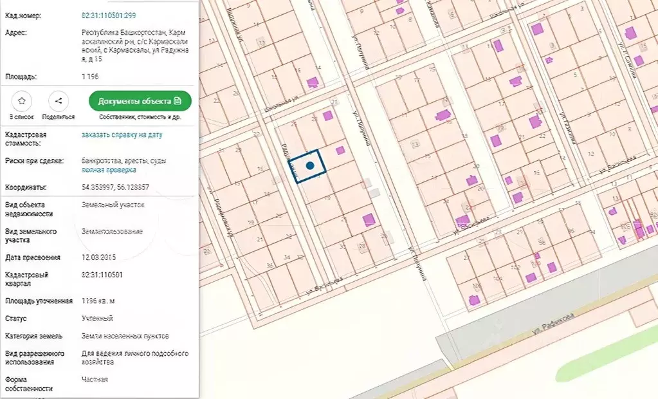Click the Кадастровый квартал label
The image size is (658, 399).
pyautogui.click(x=27, y=279)
